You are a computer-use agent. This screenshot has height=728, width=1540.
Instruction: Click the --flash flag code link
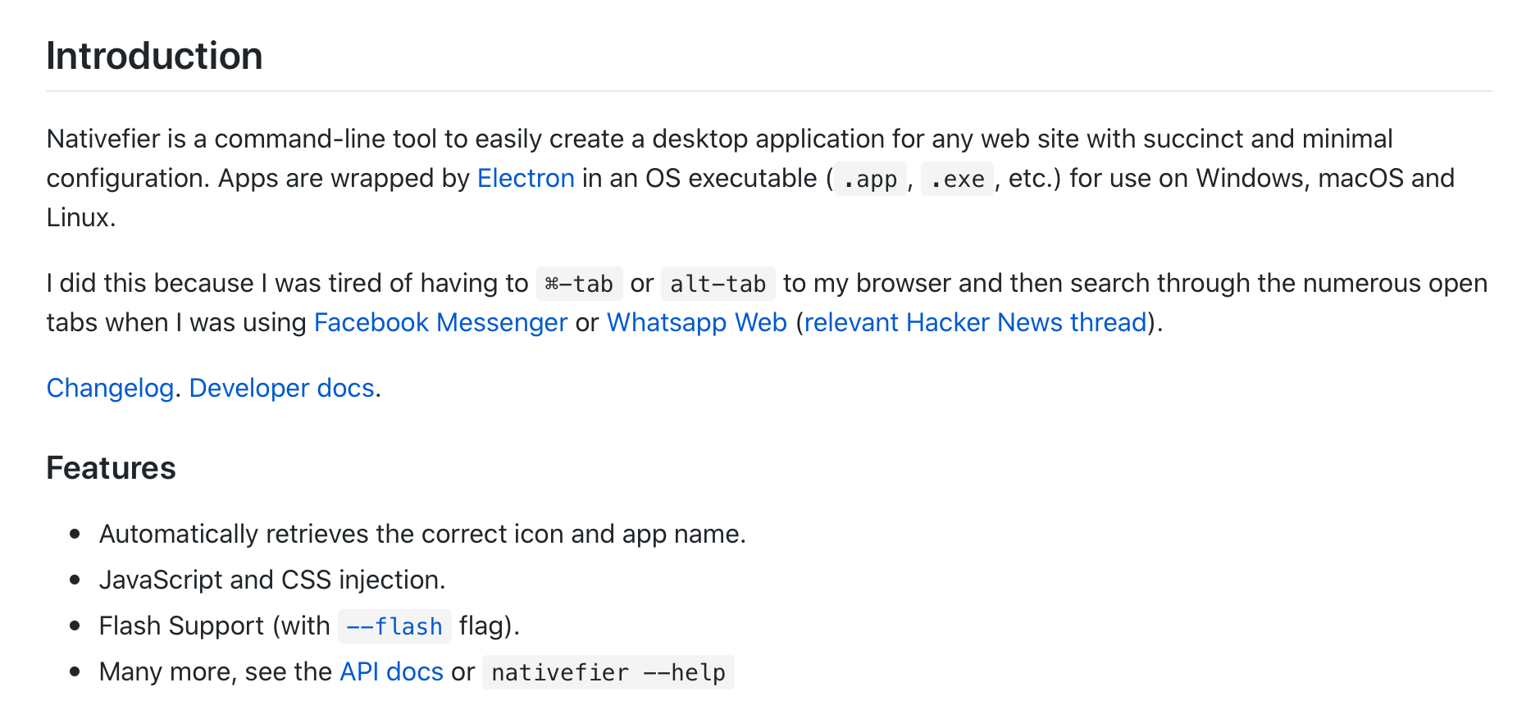tap(394, 626)
